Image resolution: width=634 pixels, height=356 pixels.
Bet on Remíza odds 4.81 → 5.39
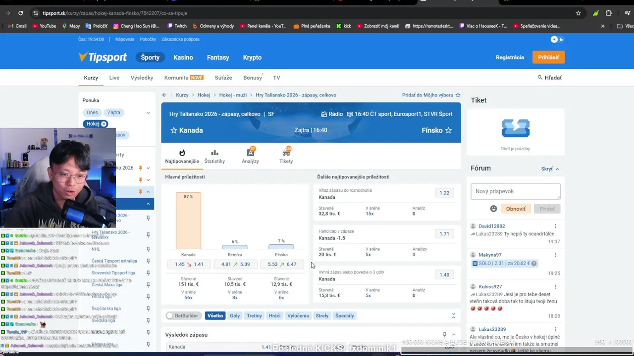(235, 264)
